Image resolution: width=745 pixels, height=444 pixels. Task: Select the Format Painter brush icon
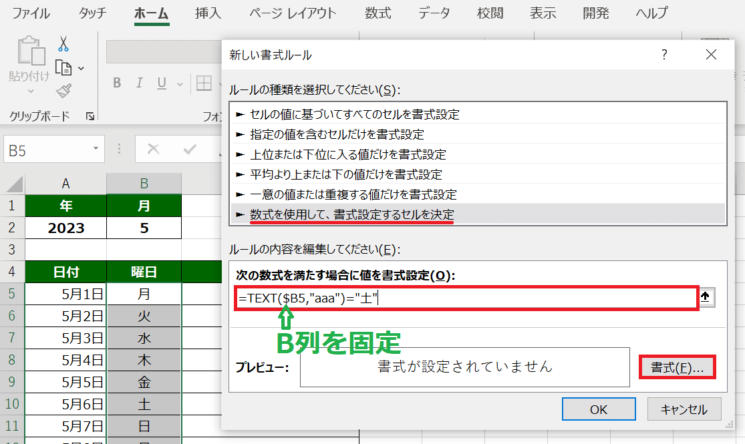(x=64, y=91)
